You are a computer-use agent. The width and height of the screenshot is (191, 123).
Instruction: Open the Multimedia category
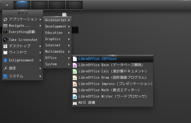[57, 52]
